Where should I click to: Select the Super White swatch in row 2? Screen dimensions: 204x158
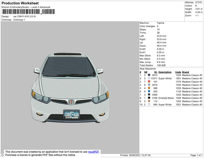pos(149,78)
